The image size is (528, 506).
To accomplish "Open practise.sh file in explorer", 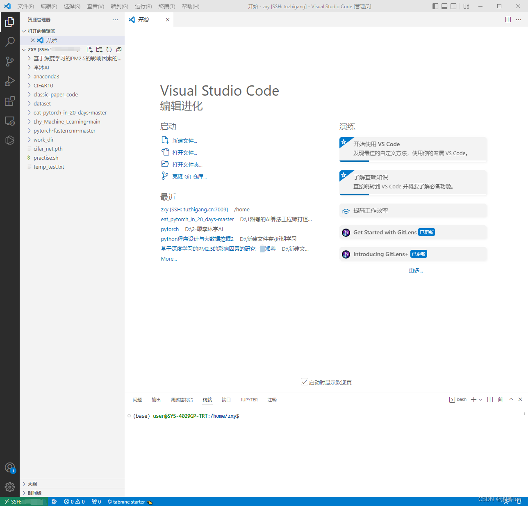I will (72, 158).
